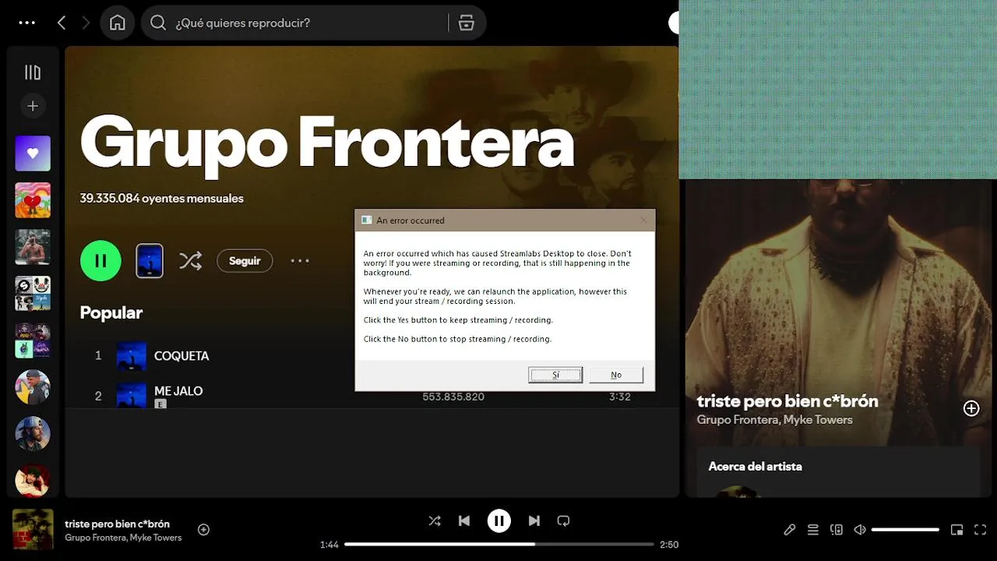
Task: Toggle repeat mode
Action: [563, 520]
